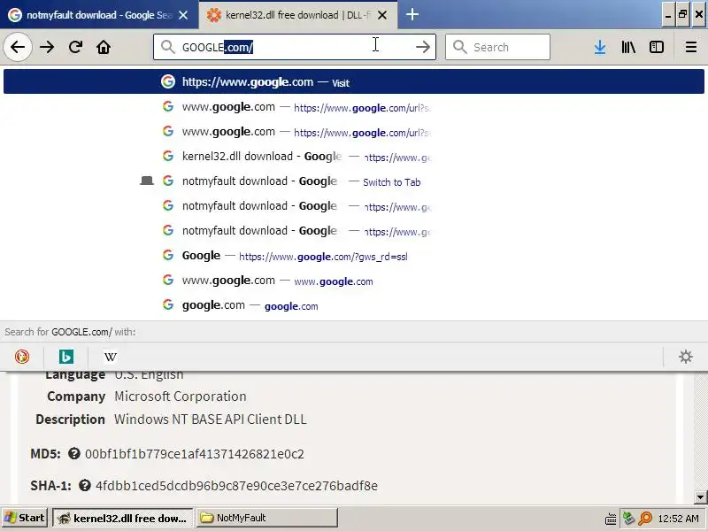
Task: Click the page scrollbar down arrow
Action: point(700,496)
